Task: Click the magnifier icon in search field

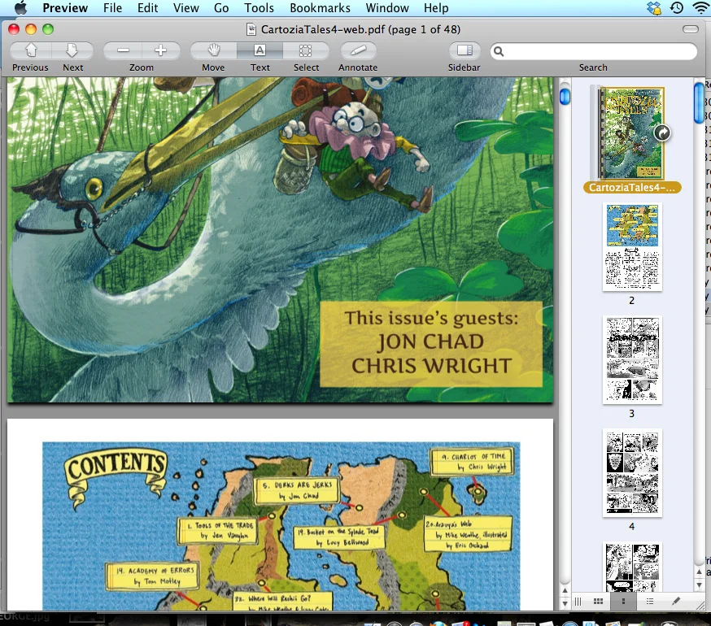Action: pos(499,51)
